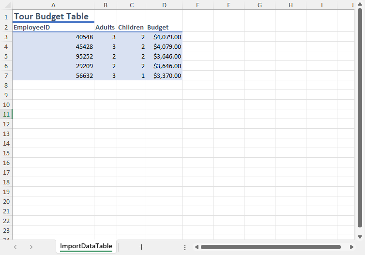Click the previous sheet navigation arrow

pyautogui.click(x=15, y=247)
